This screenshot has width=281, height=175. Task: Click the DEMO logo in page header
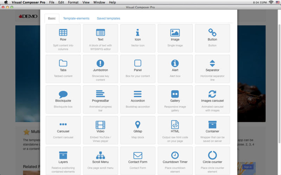pos(28,16)
